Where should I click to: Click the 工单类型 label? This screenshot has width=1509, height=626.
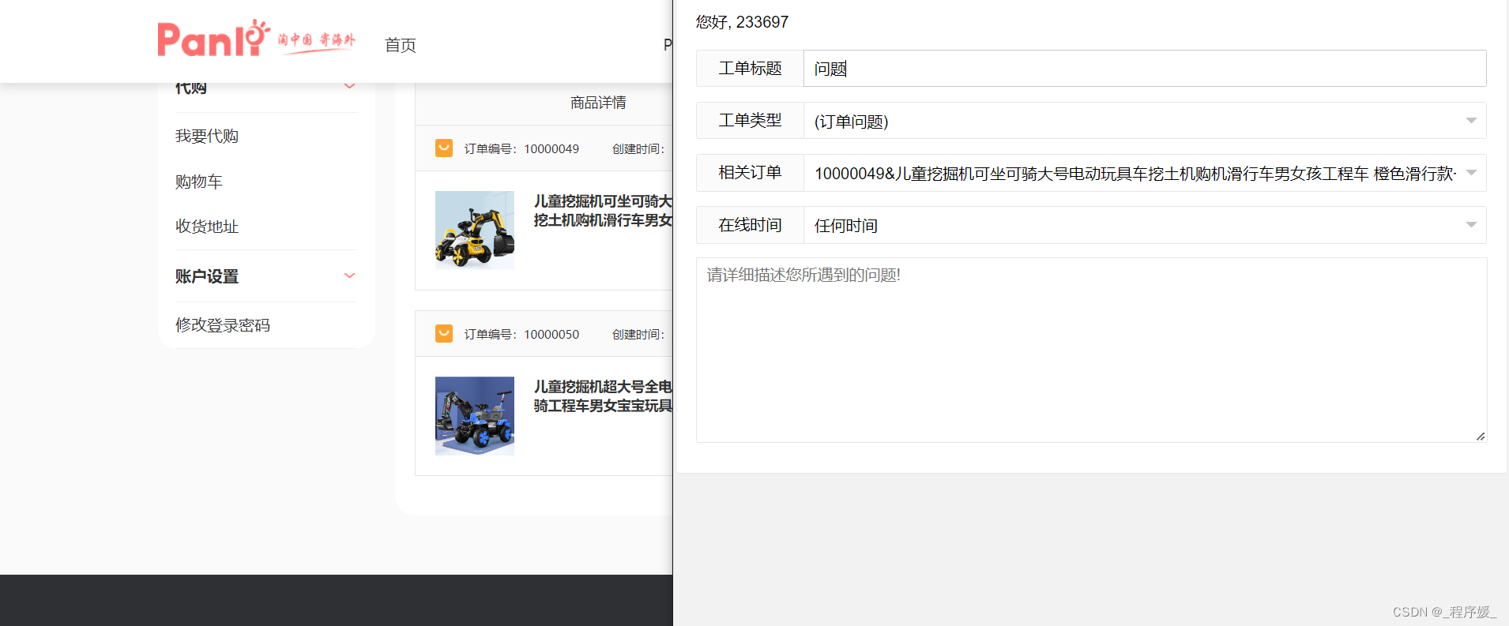(750, 121)
